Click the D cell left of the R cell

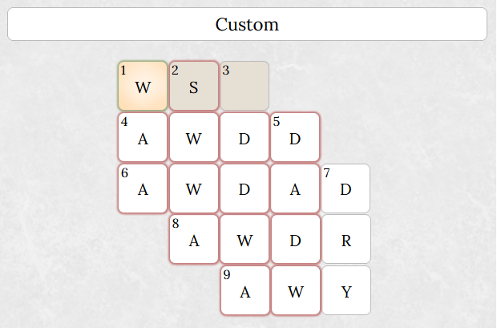[x=295, y=239]
